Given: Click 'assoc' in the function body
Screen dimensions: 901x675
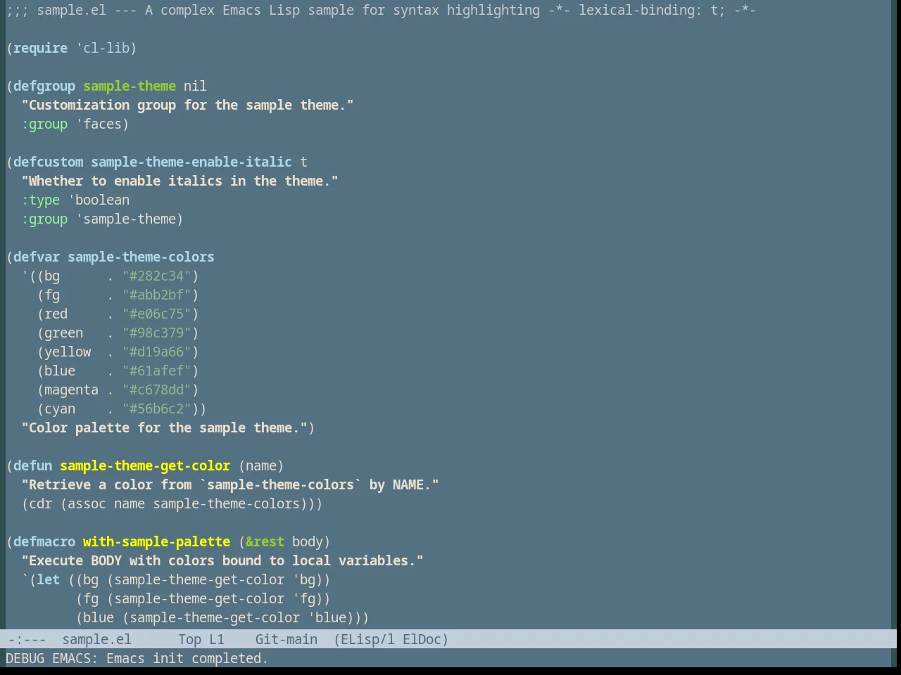Looking at the screenshot, I should click(x=87, y=503).
